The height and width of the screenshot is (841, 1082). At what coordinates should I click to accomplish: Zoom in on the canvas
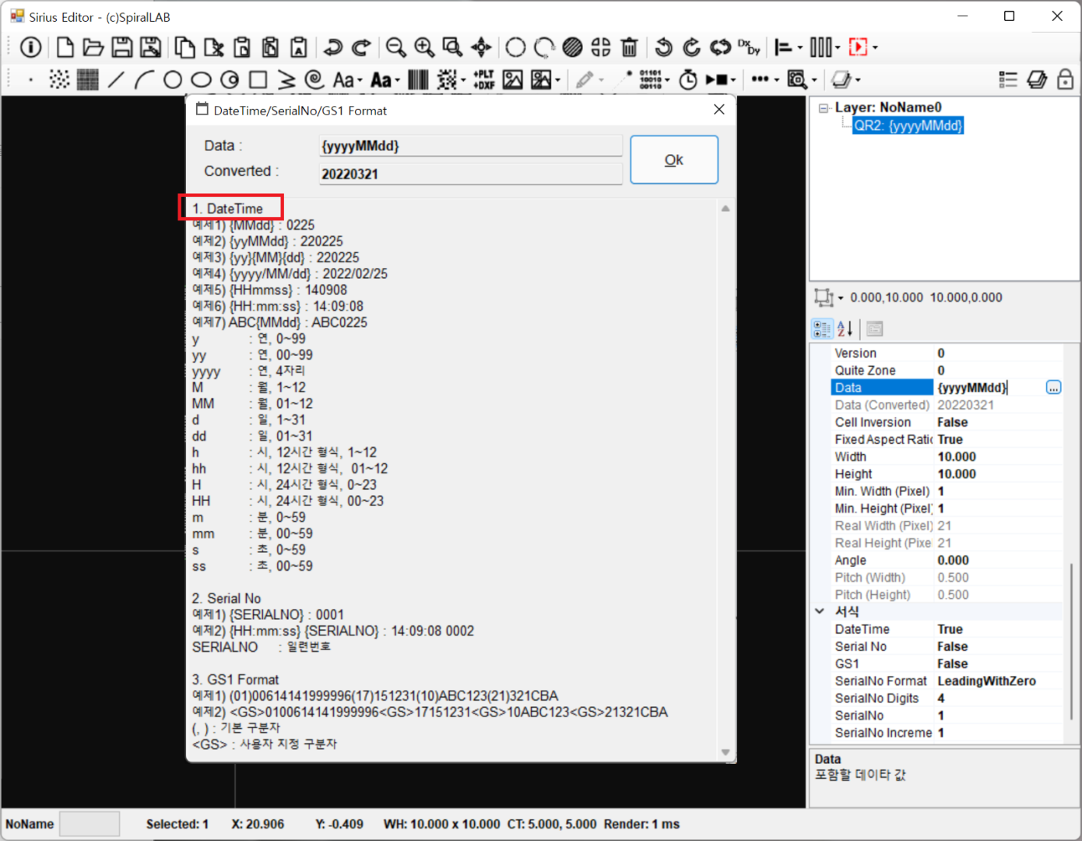[424, 48]
